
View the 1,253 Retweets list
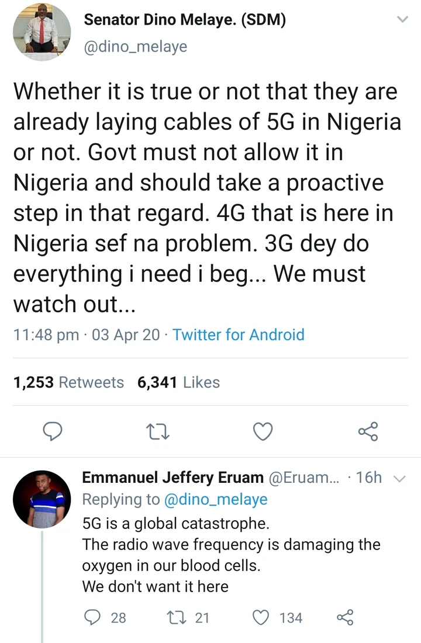(68, 382)
